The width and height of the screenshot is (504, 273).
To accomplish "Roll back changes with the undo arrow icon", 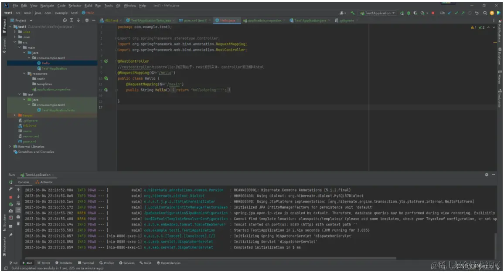I will 477,13.
